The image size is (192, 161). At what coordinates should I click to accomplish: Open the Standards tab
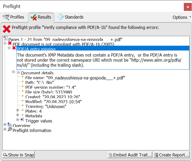coord(70,17)
